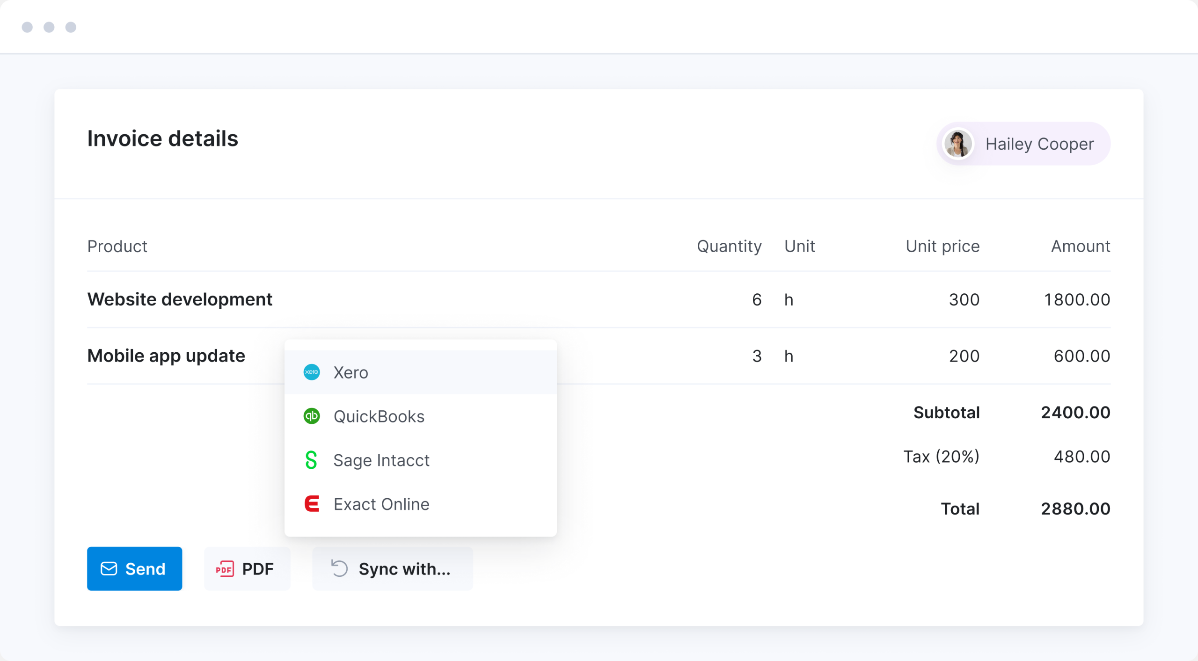Click Hailey Cooper's avatar photo
This screenshot has height=661, width=1198.
tap(957, 144)
